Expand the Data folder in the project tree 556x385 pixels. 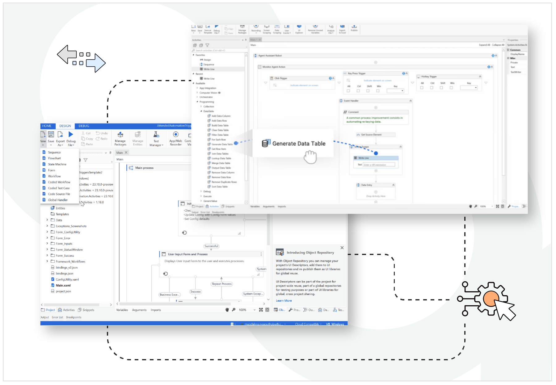coord(47,220)
